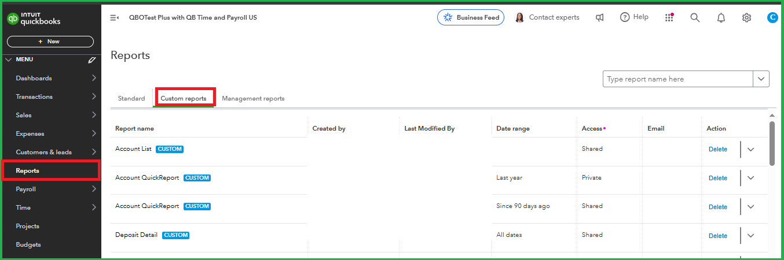
Task: Delete the Account List report
Action: pos(718,149)
